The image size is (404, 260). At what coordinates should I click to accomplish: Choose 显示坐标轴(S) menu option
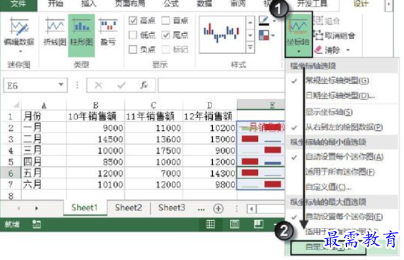(x=342, y=112)
